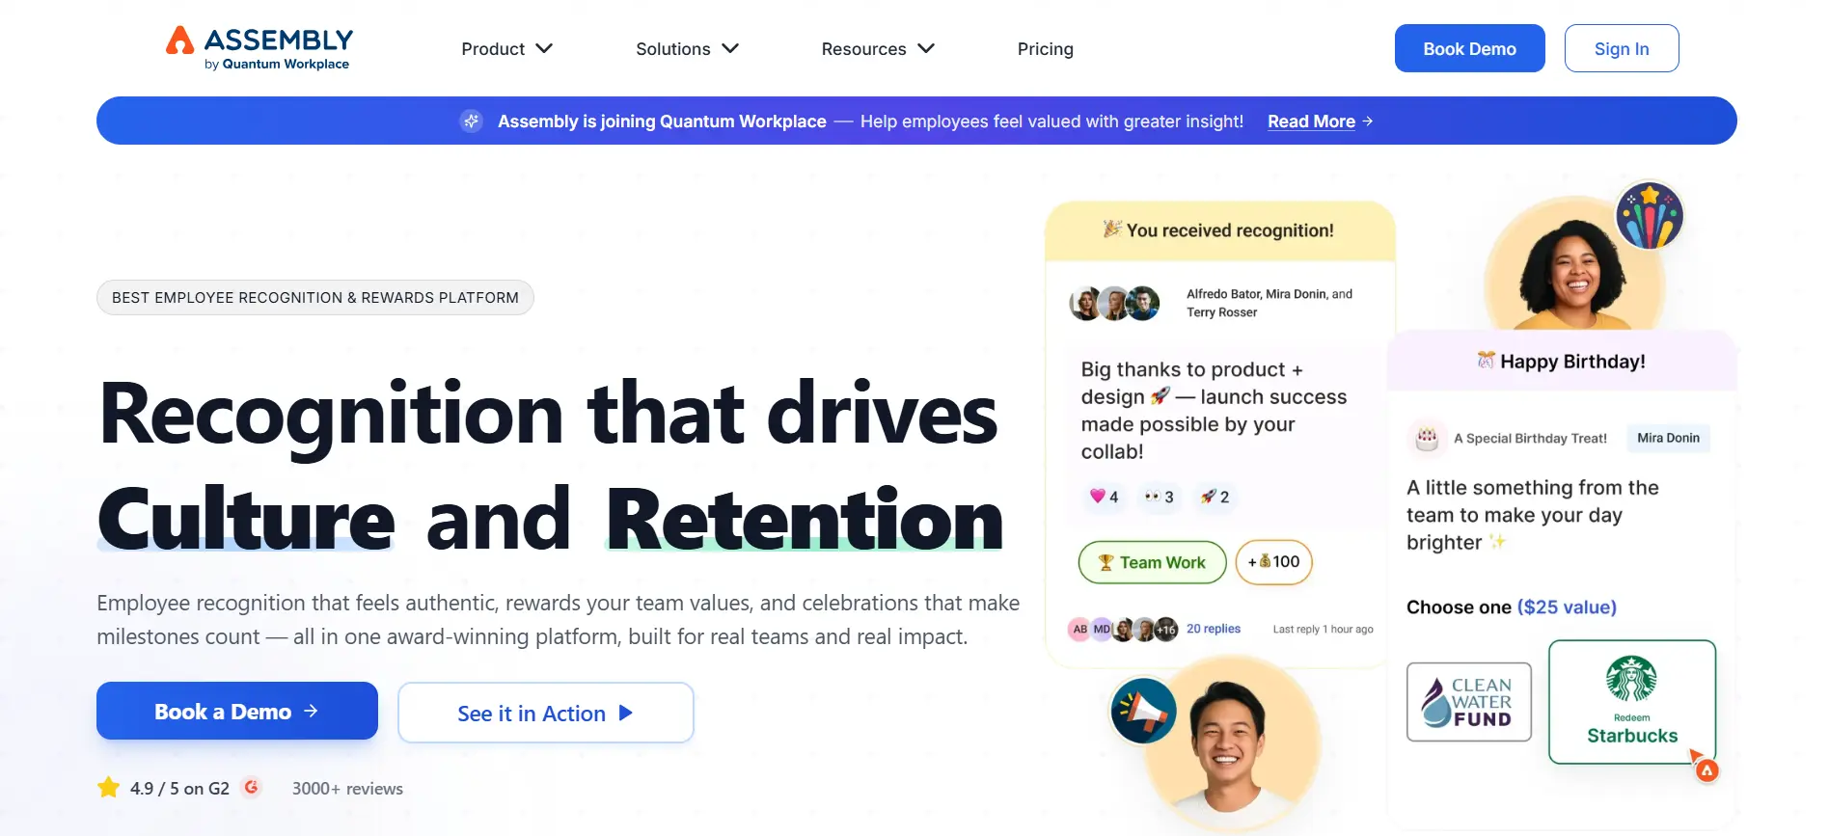Image resolution: width=1829 pixels, height=836 pixels.
Task: Click the See it in Action button
Action: (x=546, y=713)
